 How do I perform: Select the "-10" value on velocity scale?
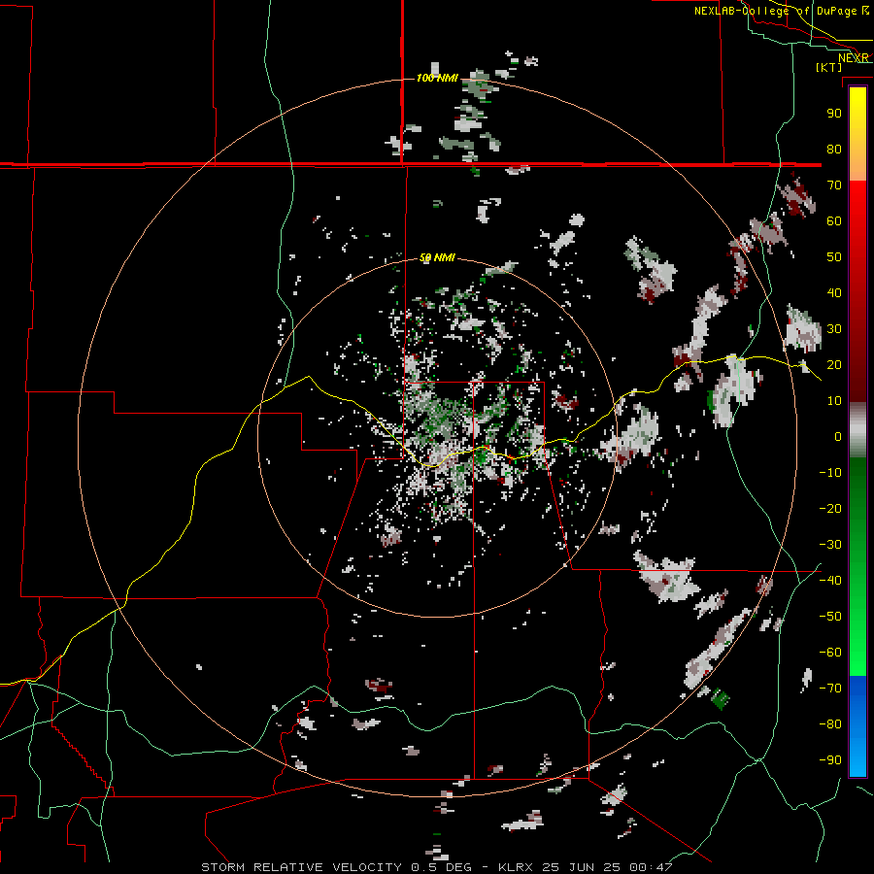pyautogui.click(x=830, y=473)
